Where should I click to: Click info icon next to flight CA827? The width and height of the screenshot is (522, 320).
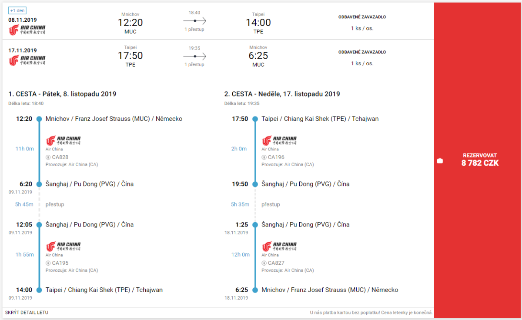coord(264,263)
